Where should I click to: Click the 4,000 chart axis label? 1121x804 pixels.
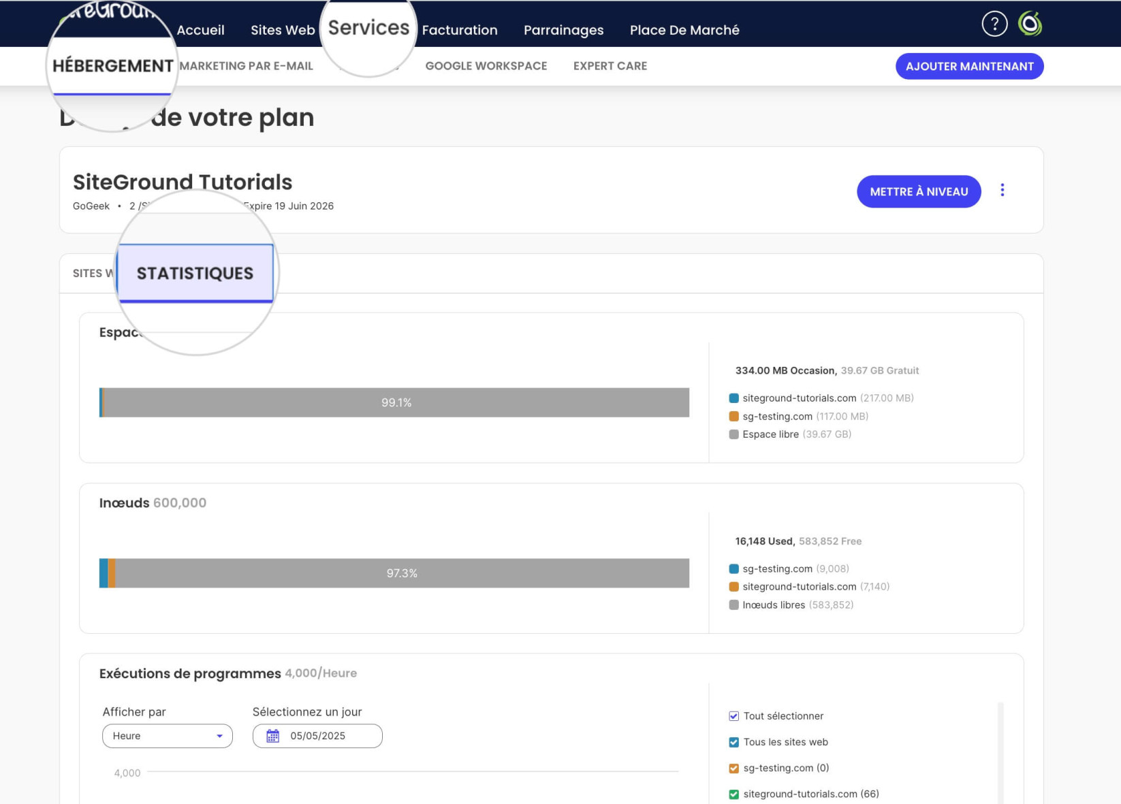point(127,773)
